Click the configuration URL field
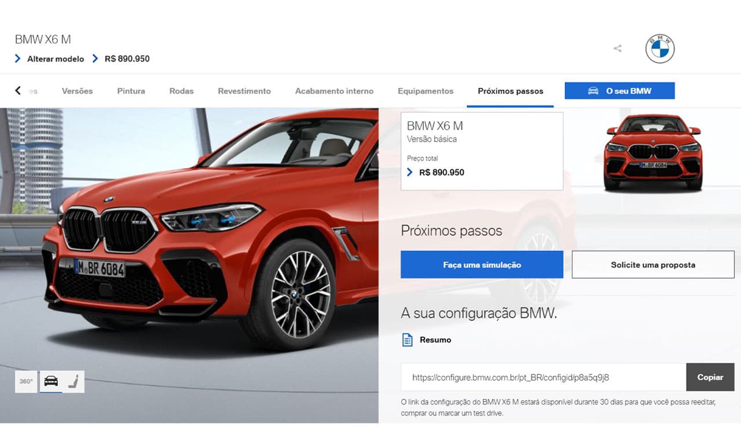This screenshot has height=445, width=741. [544, 377]
